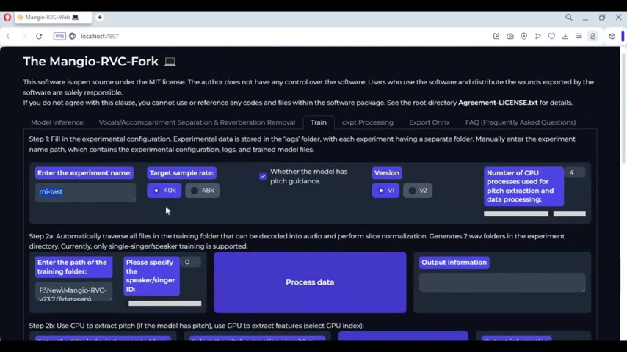Click the player play icon in toolbar
627x352 pixels.
click(538, 36)
